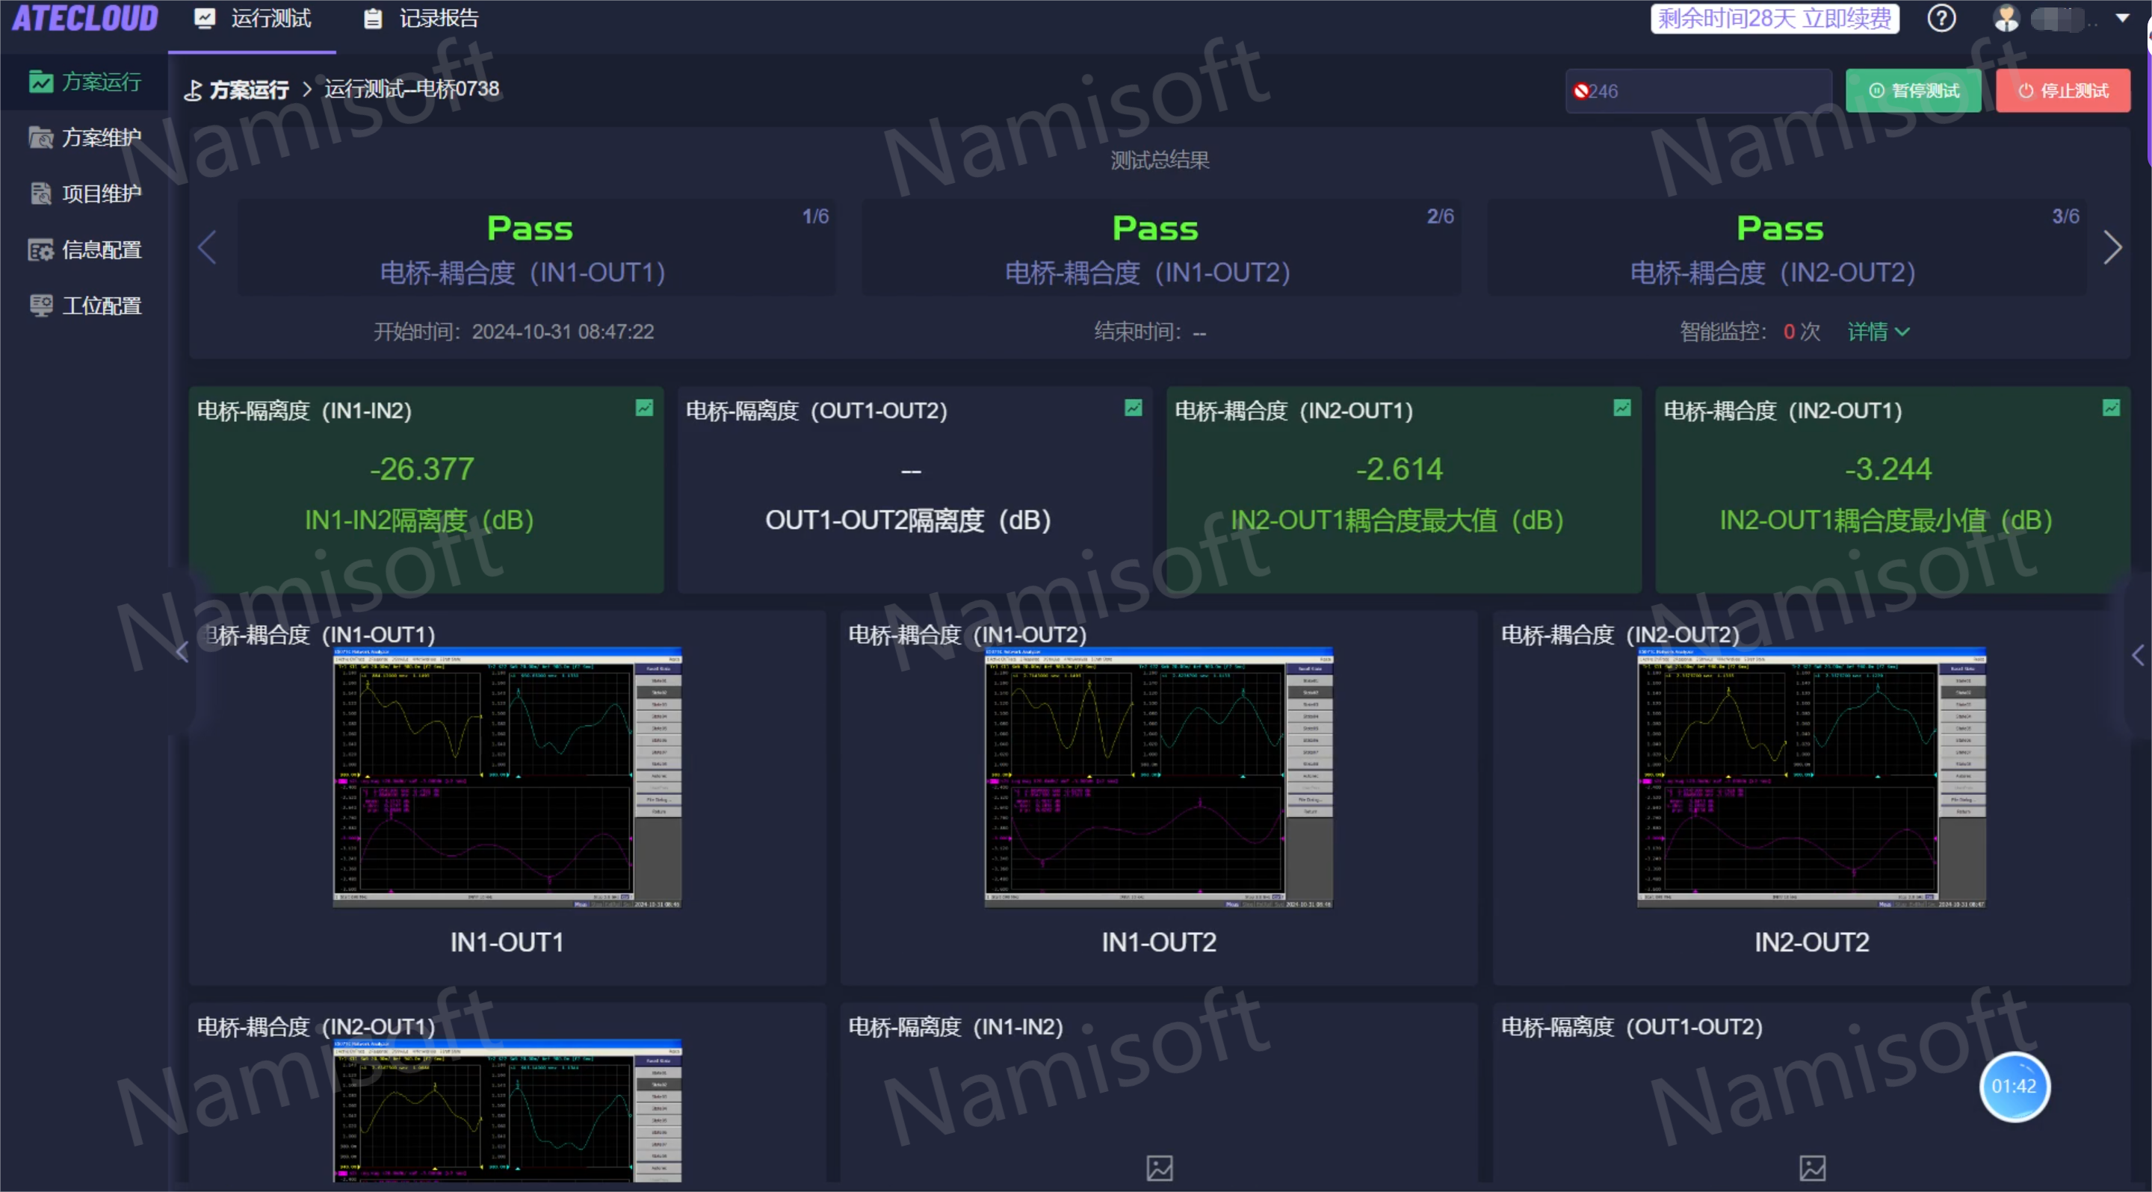Select 方案运行 in the sidebar

pyautogui.click(x=84, y=82)
